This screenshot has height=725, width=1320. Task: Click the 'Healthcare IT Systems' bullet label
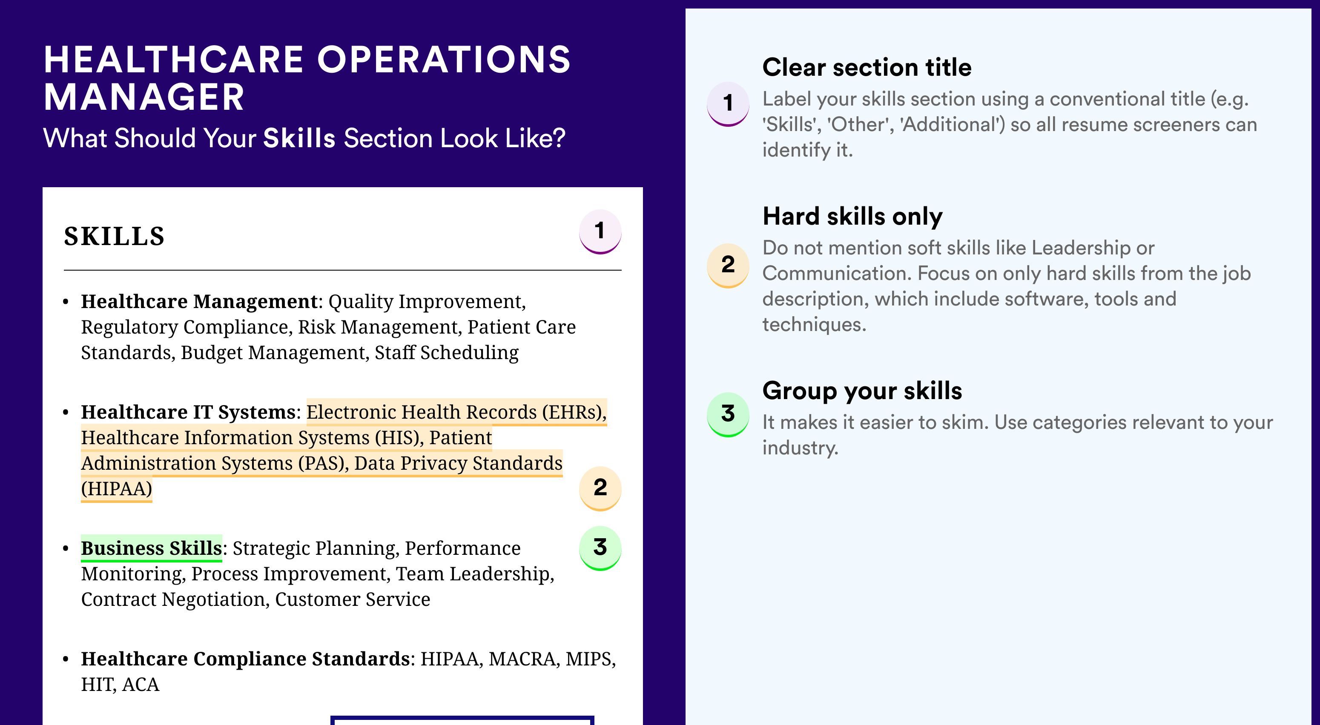pos(188,412)
